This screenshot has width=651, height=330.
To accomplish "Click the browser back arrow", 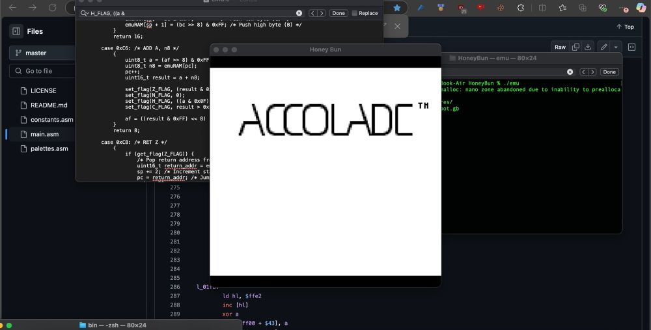I will [13, 7].
